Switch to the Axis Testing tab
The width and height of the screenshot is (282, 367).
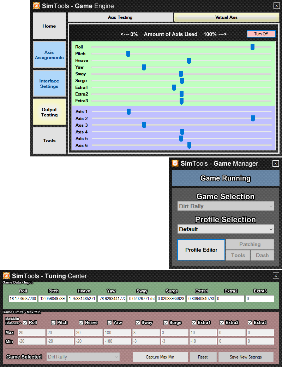[x=120, y=17]
